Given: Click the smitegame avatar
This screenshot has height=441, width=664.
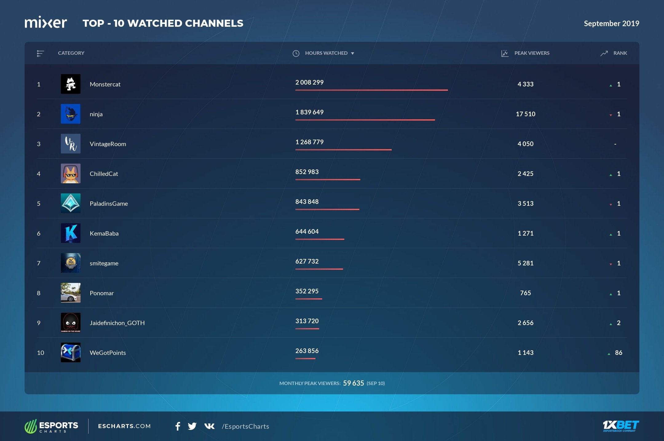Looking at the screenshot, I should [71, 263].
